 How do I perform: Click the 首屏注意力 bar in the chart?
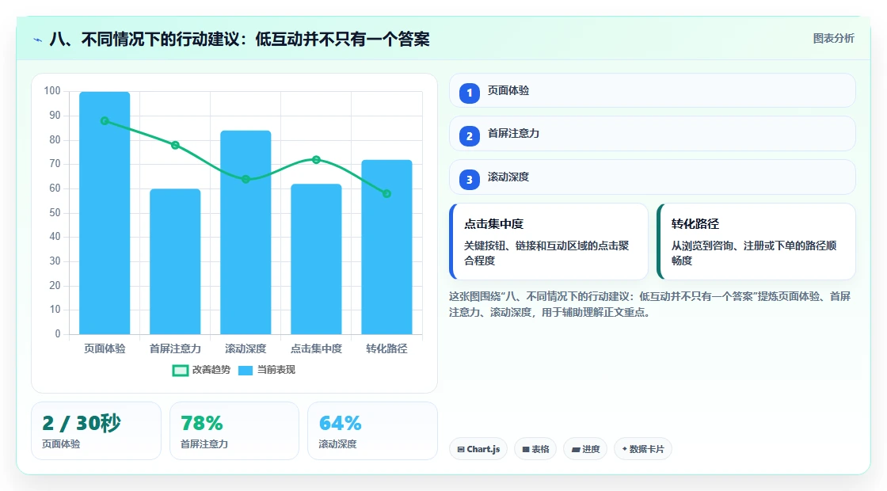[x=175, y=261]
